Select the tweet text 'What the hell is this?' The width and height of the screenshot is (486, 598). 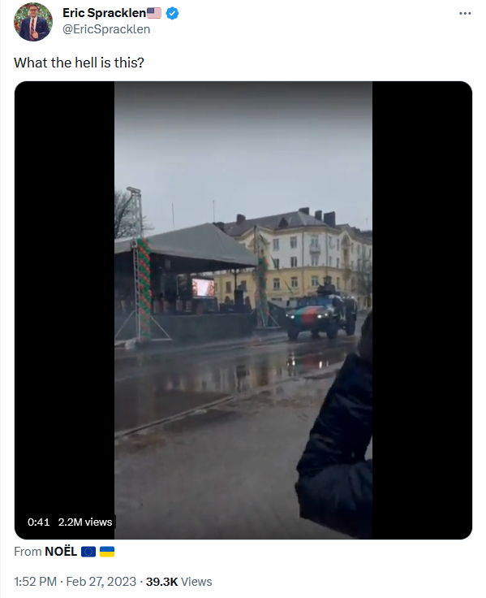(80, 63)
